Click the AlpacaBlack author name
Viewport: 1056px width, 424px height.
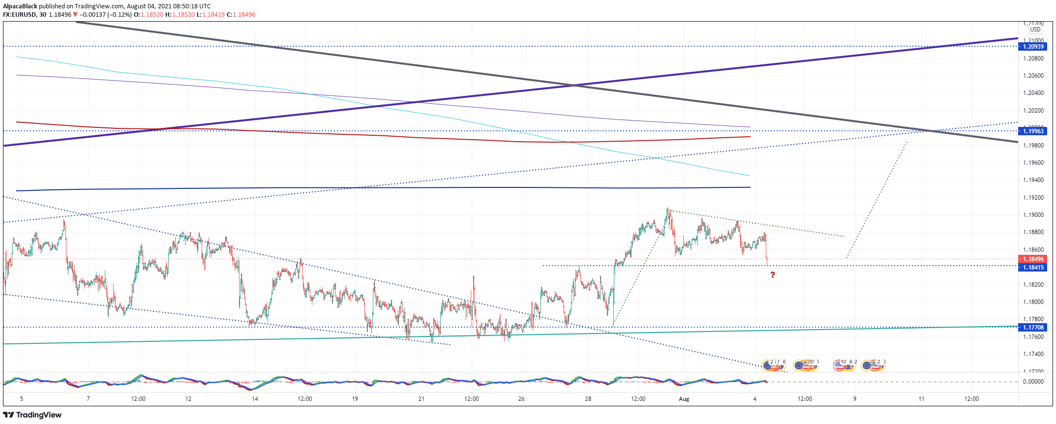20,6
